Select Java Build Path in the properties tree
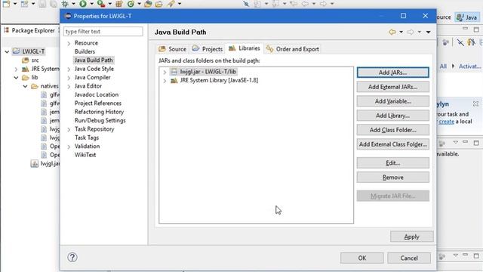The width and height of the screenshot is (483, 272). pyautogui.click(x=94, y=60)
